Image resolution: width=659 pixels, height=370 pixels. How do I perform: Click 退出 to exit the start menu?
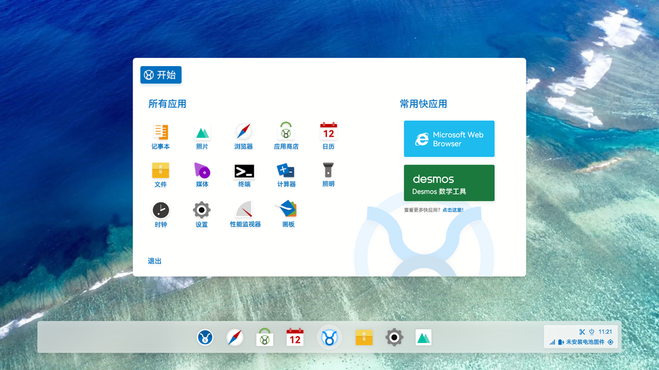pyautogui.click(x=154, y=261)
